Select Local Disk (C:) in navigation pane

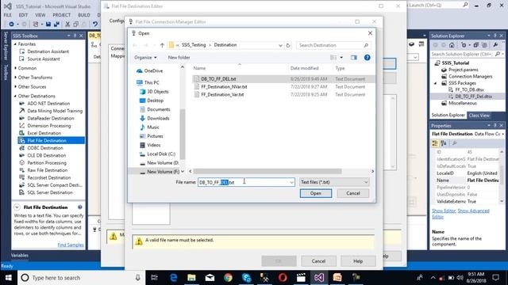pos(157,154)
